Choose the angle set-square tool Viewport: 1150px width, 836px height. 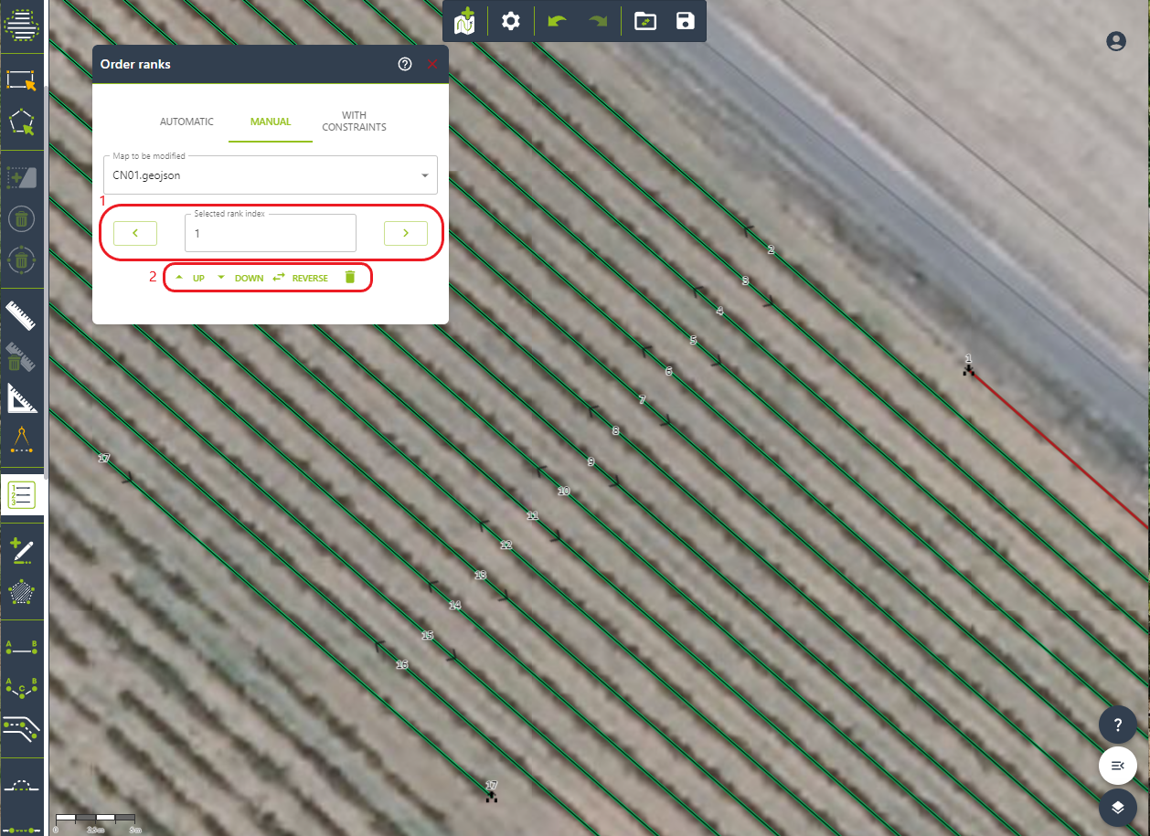tap(21, 398)
